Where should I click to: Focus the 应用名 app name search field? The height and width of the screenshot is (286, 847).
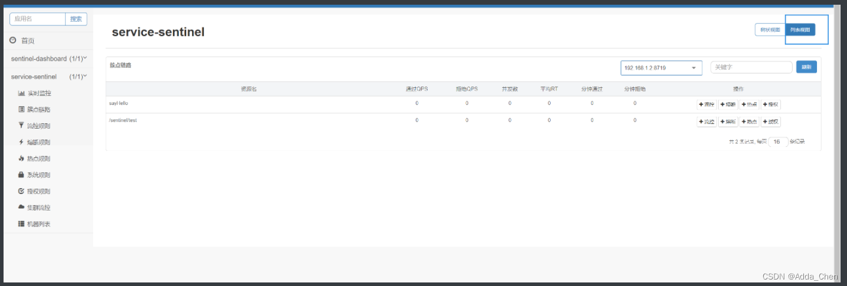point(37,19)
